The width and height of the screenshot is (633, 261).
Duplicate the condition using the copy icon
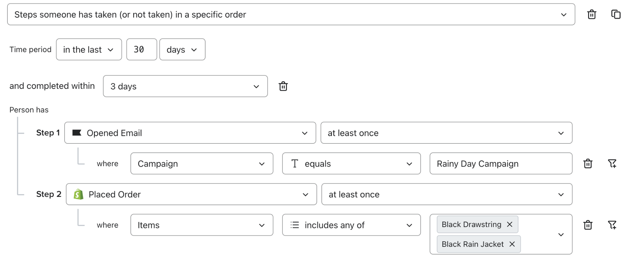615,14
